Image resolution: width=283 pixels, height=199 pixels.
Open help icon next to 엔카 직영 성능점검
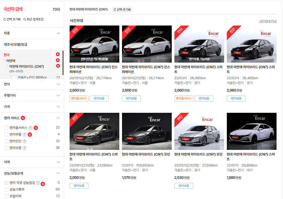tap(38, 183)
